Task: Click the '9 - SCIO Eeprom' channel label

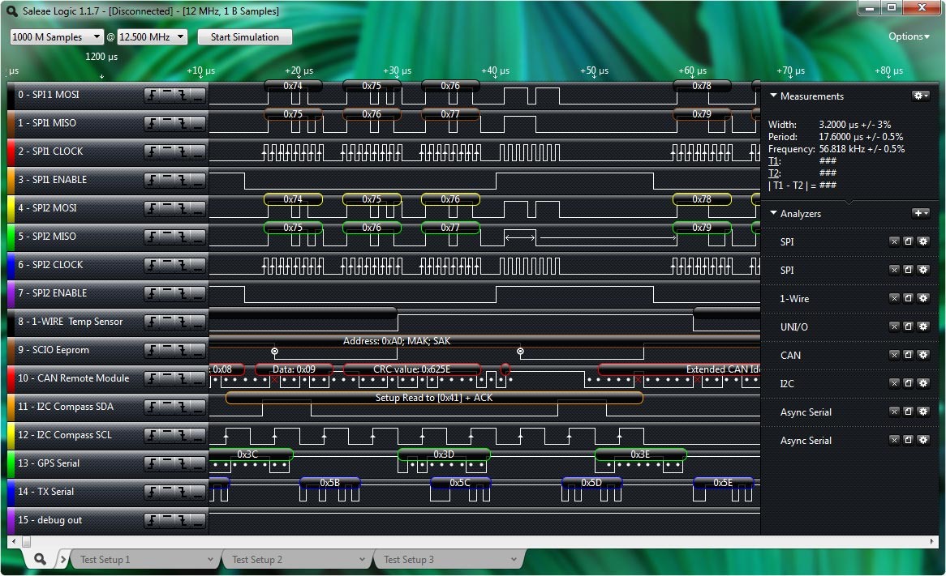Action: coord(53,350)
